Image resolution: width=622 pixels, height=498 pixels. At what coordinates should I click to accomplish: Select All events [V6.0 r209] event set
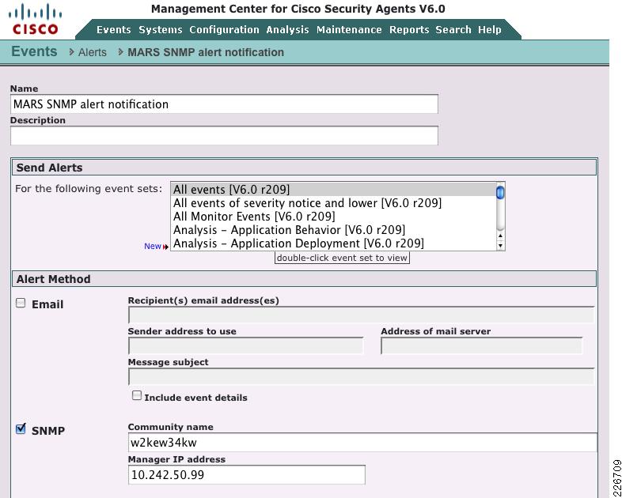pos(333,190)
